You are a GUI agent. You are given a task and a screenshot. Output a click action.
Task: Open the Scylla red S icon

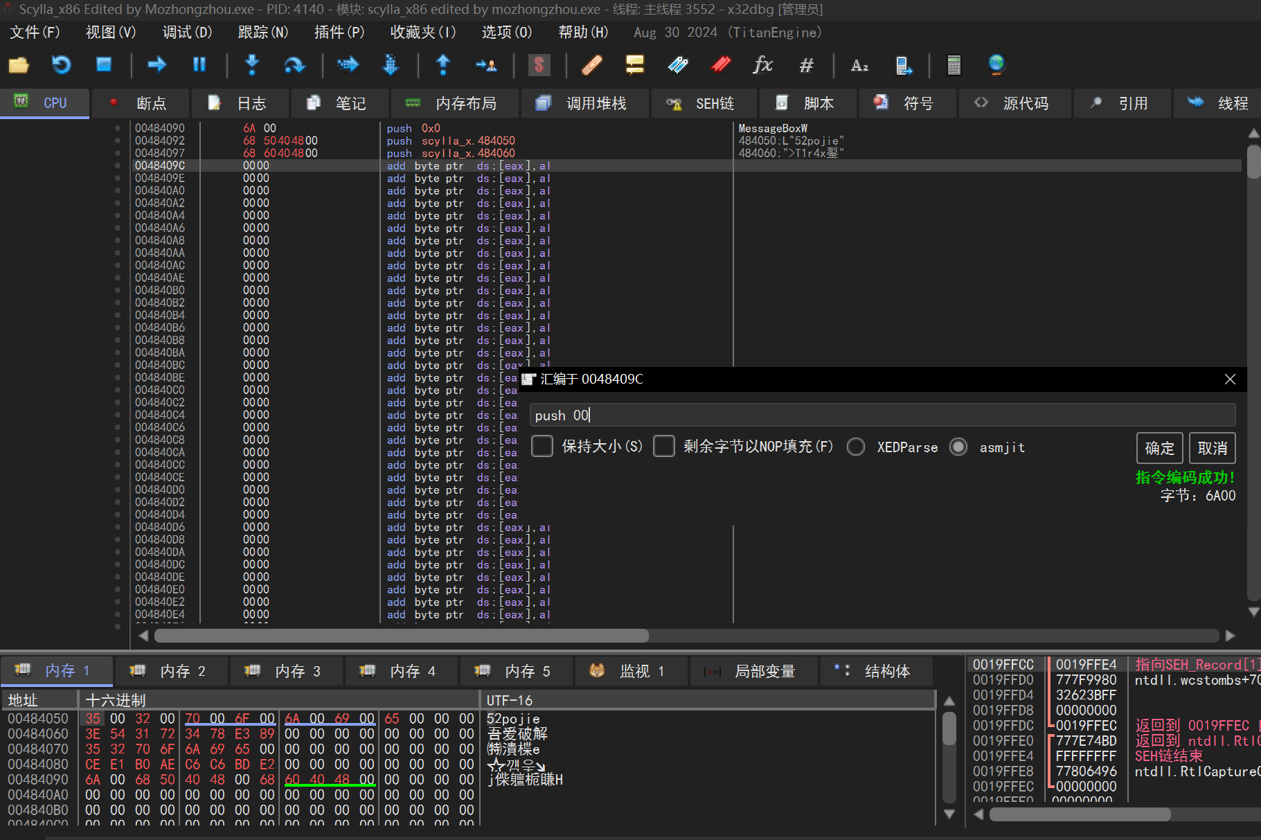click(x=539, y=65)
